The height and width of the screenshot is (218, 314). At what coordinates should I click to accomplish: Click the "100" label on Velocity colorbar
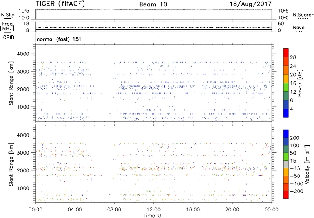click(295, 145)
